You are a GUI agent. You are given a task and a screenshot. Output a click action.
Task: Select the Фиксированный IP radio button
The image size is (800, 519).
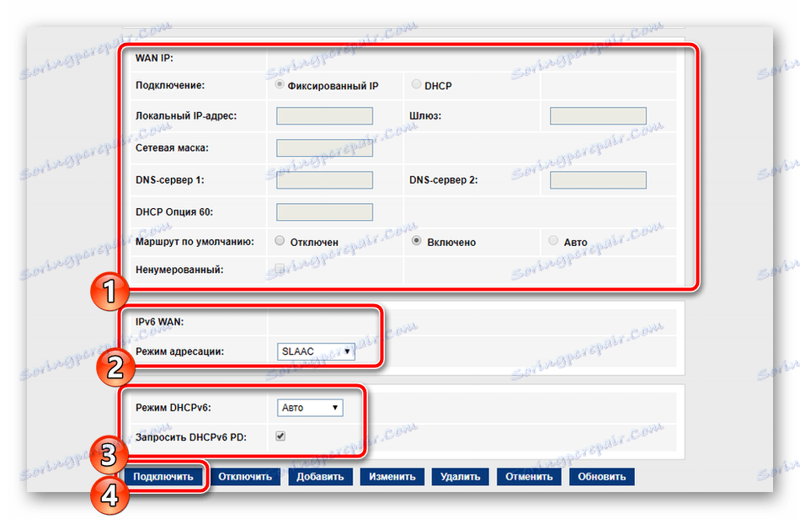click(279, 84)
